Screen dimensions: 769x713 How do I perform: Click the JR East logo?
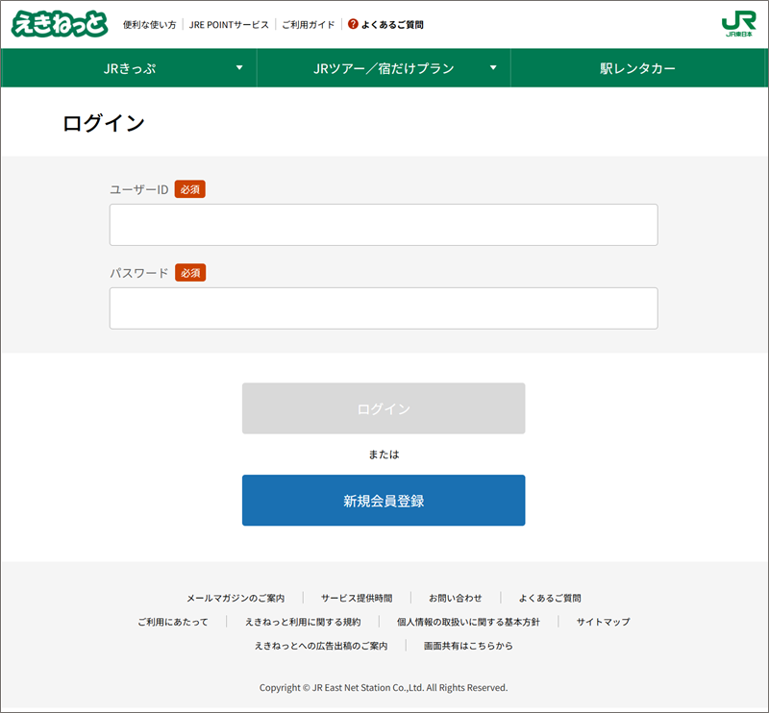coord(738,25)
